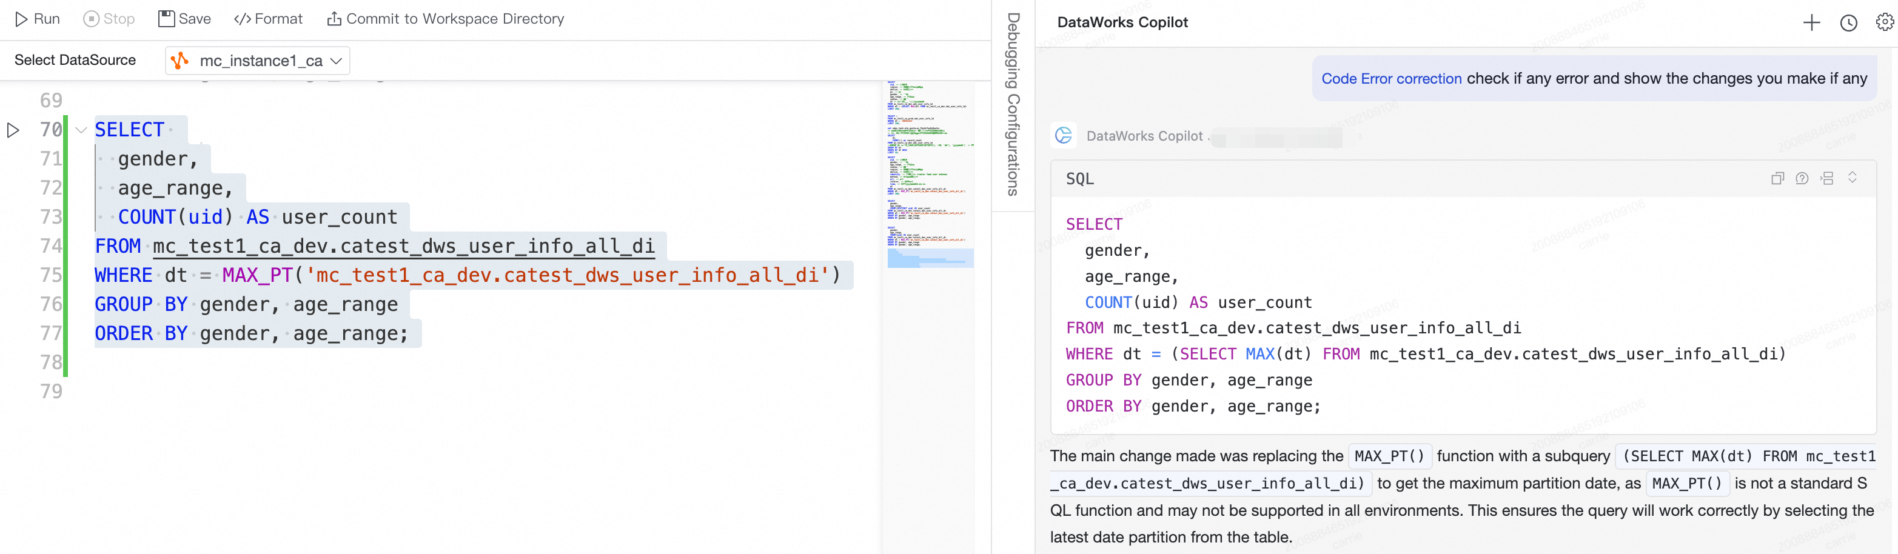This screenshot has height=554, width=1898.
Task: Insert generated SQL into the editor
Action: (1826, 178)
